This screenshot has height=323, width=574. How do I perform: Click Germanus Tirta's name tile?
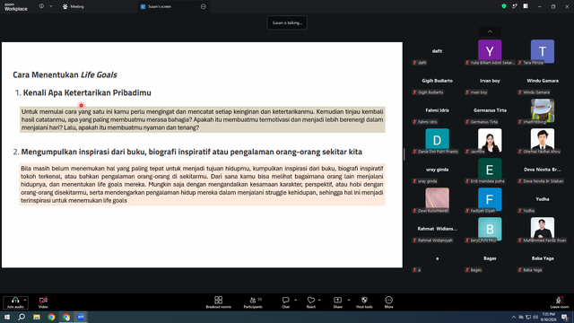tap(490, 110)
